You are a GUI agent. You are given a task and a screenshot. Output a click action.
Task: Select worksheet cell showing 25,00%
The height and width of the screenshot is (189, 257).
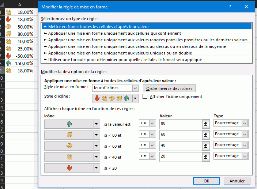[19, 49]
